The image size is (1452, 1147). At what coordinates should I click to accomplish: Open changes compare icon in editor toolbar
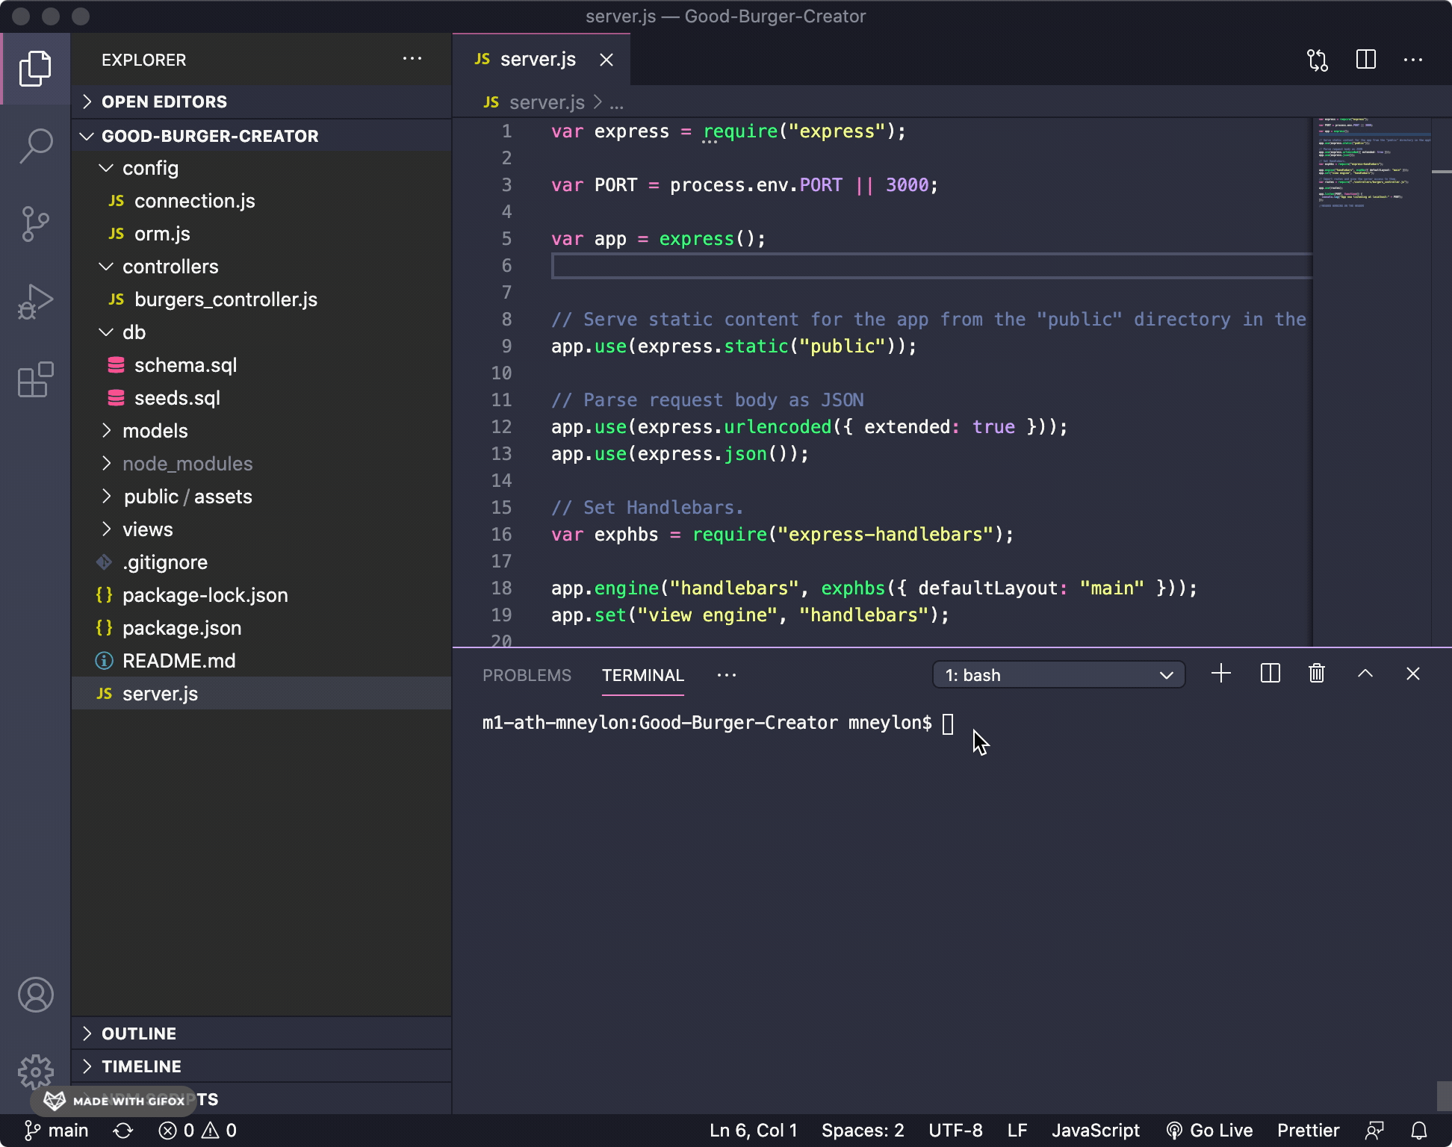click(x=1318, y=60)
